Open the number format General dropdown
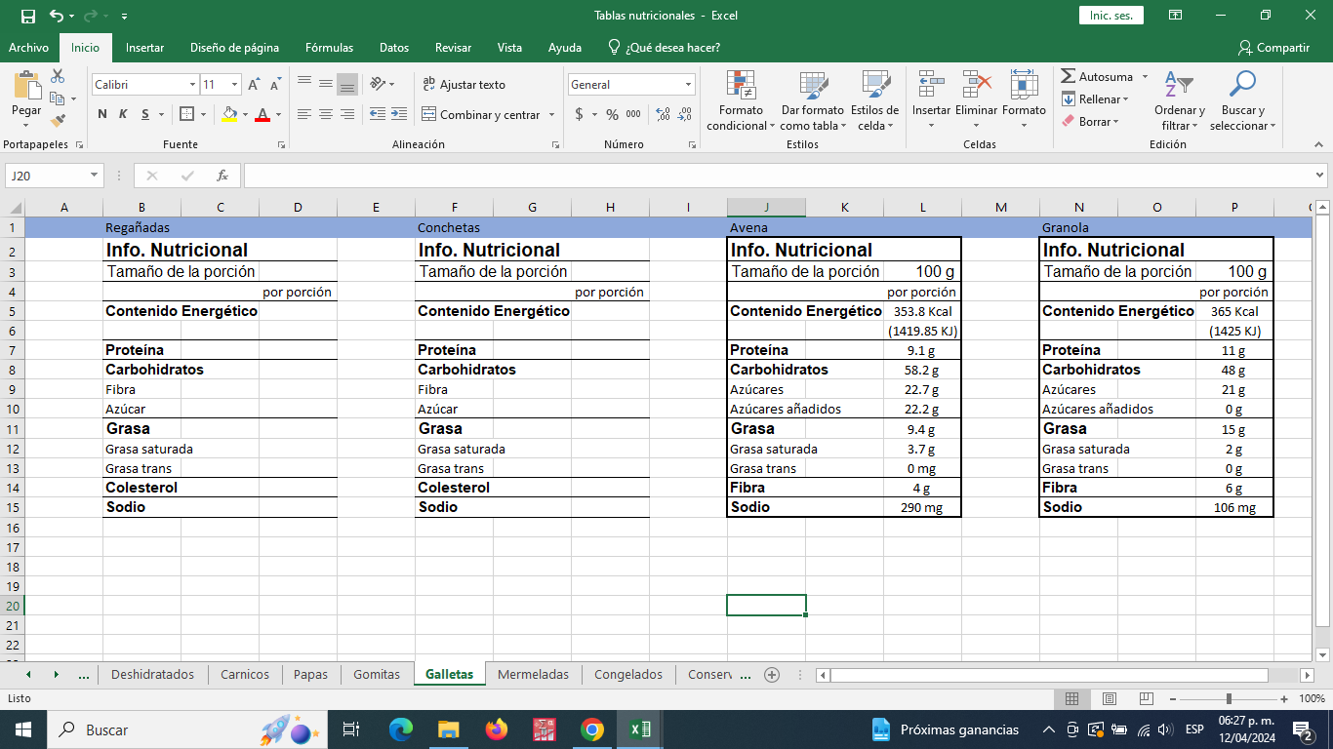Screen dimensions: 1333x749 (688, 85)
